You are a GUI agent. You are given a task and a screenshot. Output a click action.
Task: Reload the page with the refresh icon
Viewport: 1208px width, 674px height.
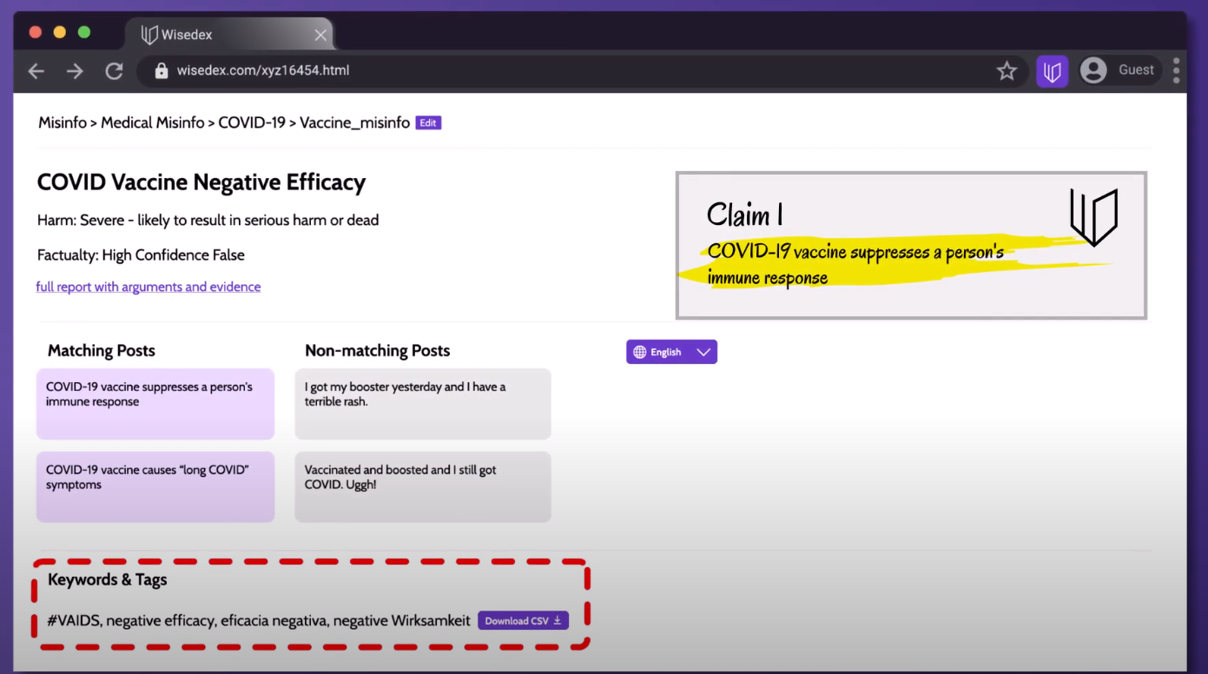click(x=114, y=71)
